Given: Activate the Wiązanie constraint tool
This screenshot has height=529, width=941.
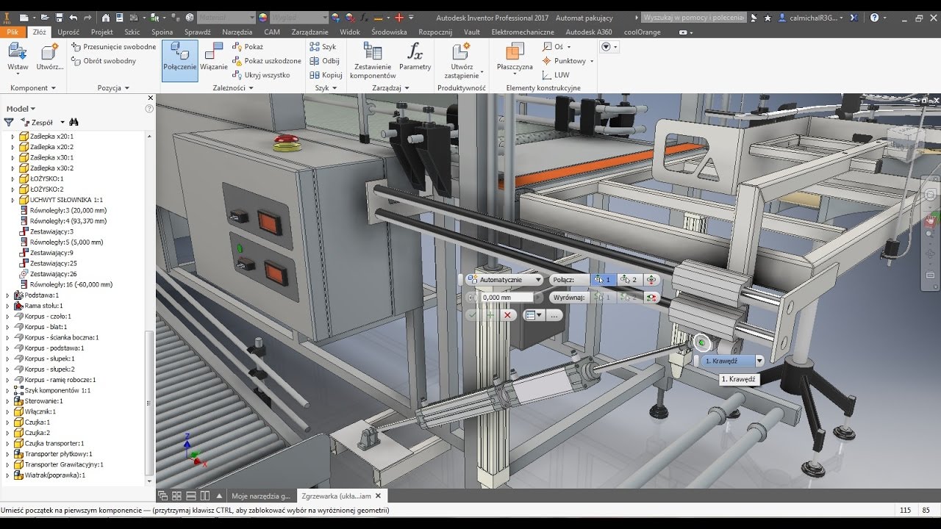Looking at the screenshot, I should pos(214,57).
